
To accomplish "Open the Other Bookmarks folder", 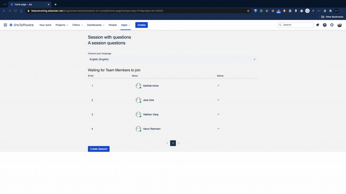I will 332,17.
